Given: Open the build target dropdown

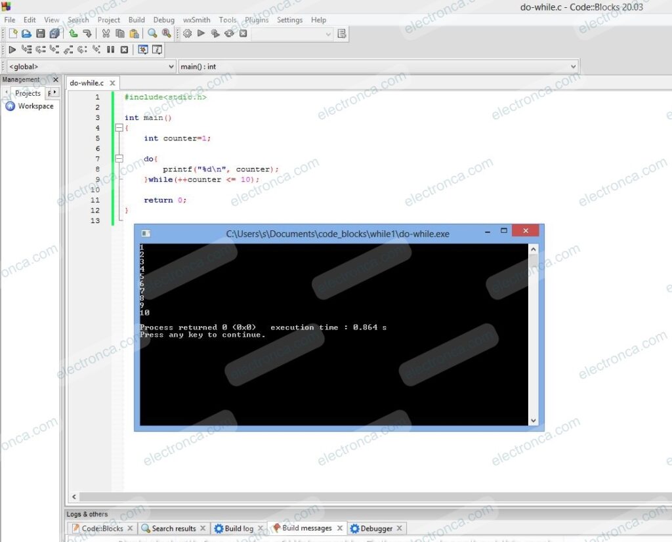Looking at the screenshot, I should tap(291, 34).
